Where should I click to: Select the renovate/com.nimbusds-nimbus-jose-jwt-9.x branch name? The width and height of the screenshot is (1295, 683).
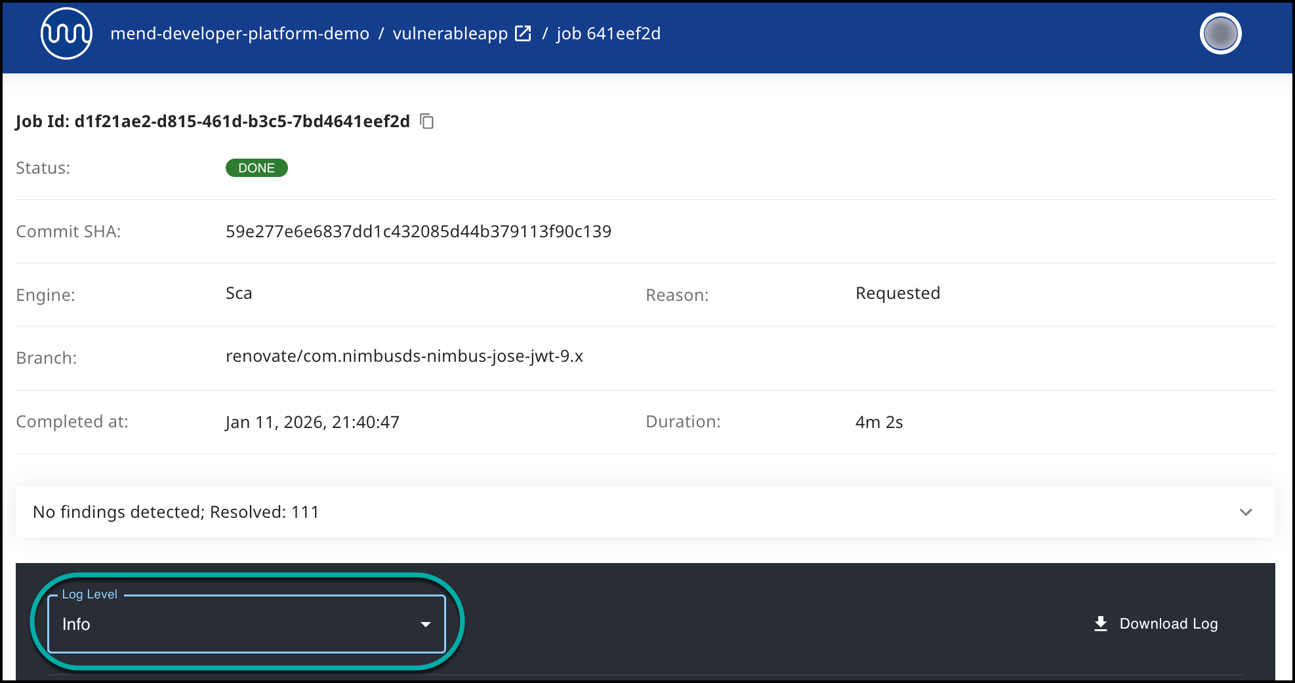404,356
